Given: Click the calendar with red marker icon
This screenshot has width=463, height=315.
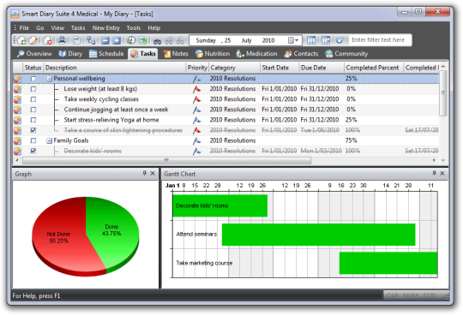Looking at the screenshot, I should pyautogui.click(x=326, y=40).
